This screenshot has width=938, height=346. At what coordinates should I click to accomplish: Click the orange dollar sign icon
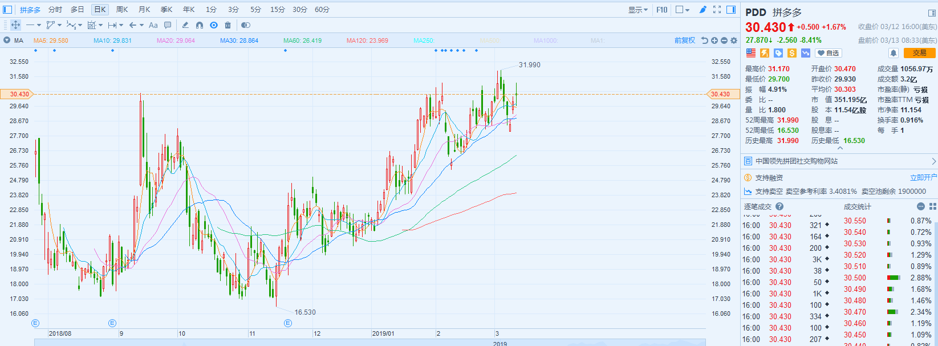pos(792,53)
